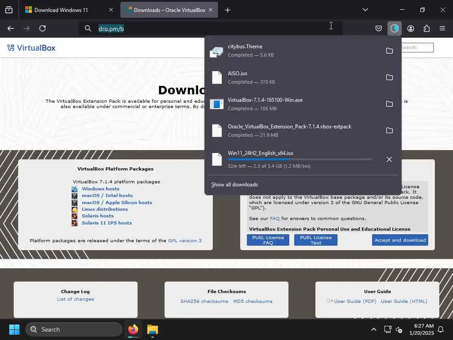
Task: Open a new tab
Action: (x=228, y=10)
